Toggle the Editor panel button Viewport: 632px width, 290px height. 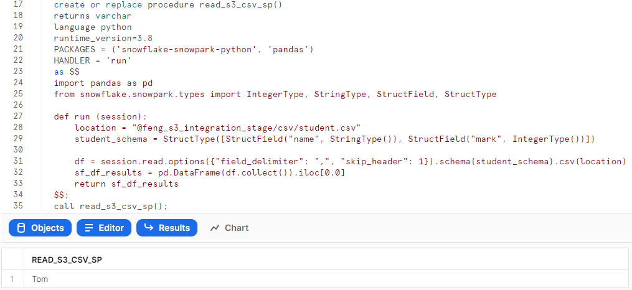point(104,228)
